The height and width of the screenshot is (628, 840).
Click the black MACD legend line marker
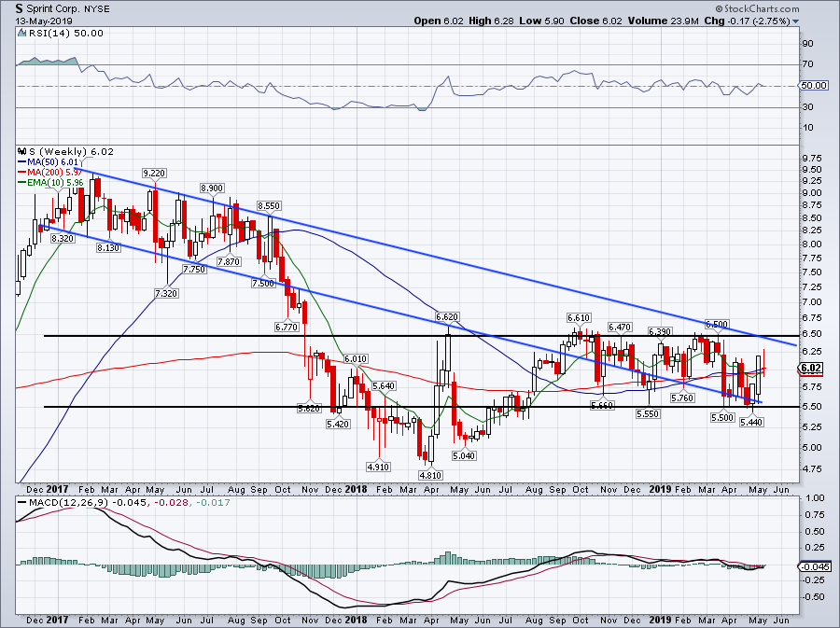click(21, 503)
